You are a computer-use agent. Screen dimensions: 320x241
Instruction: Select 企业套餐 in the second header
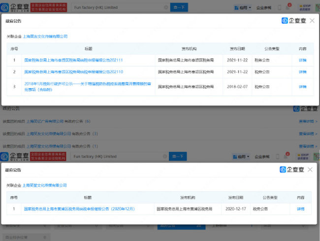pos(262,156)
